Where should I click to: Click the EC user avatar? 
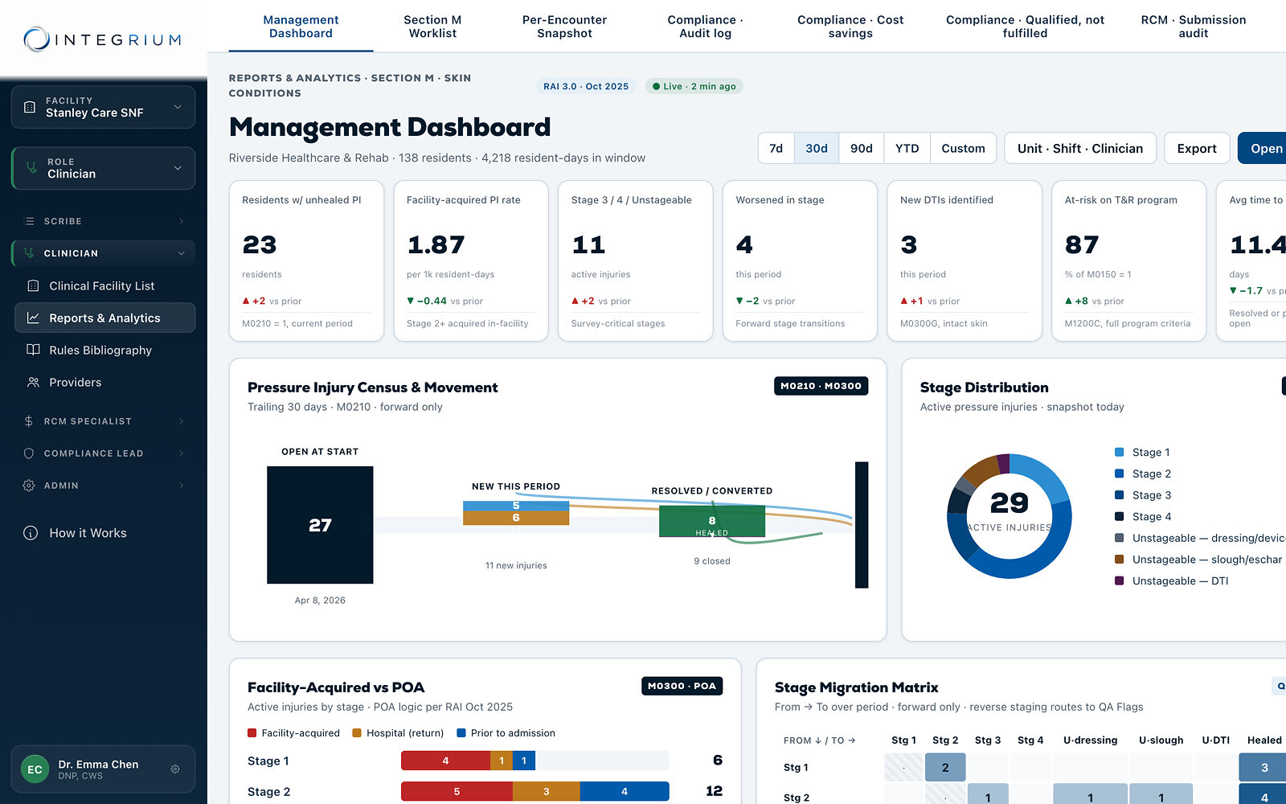(x=35, y=769)
